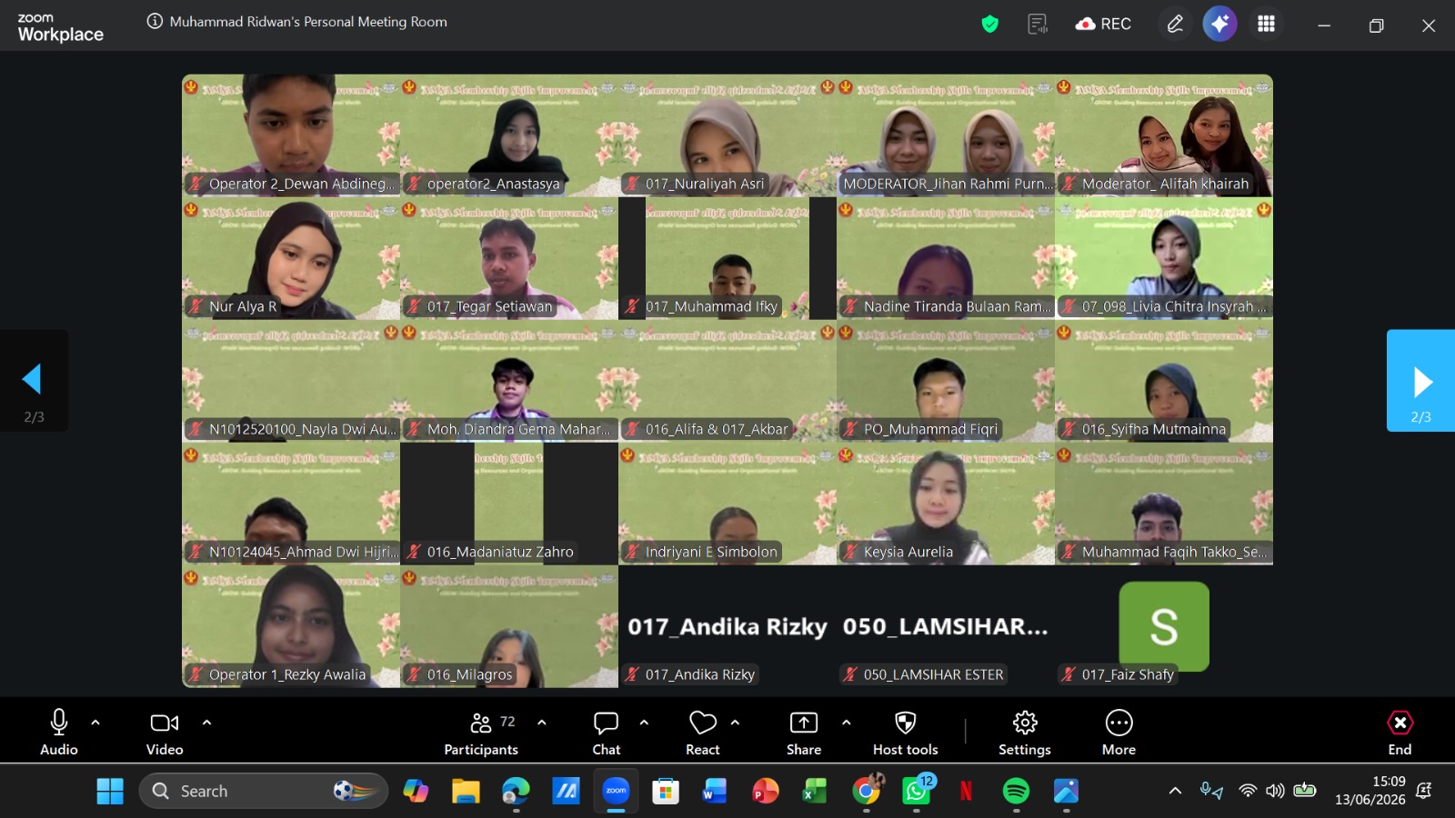Open Excel from the taskbar
1455x818 pixels.
815,791
